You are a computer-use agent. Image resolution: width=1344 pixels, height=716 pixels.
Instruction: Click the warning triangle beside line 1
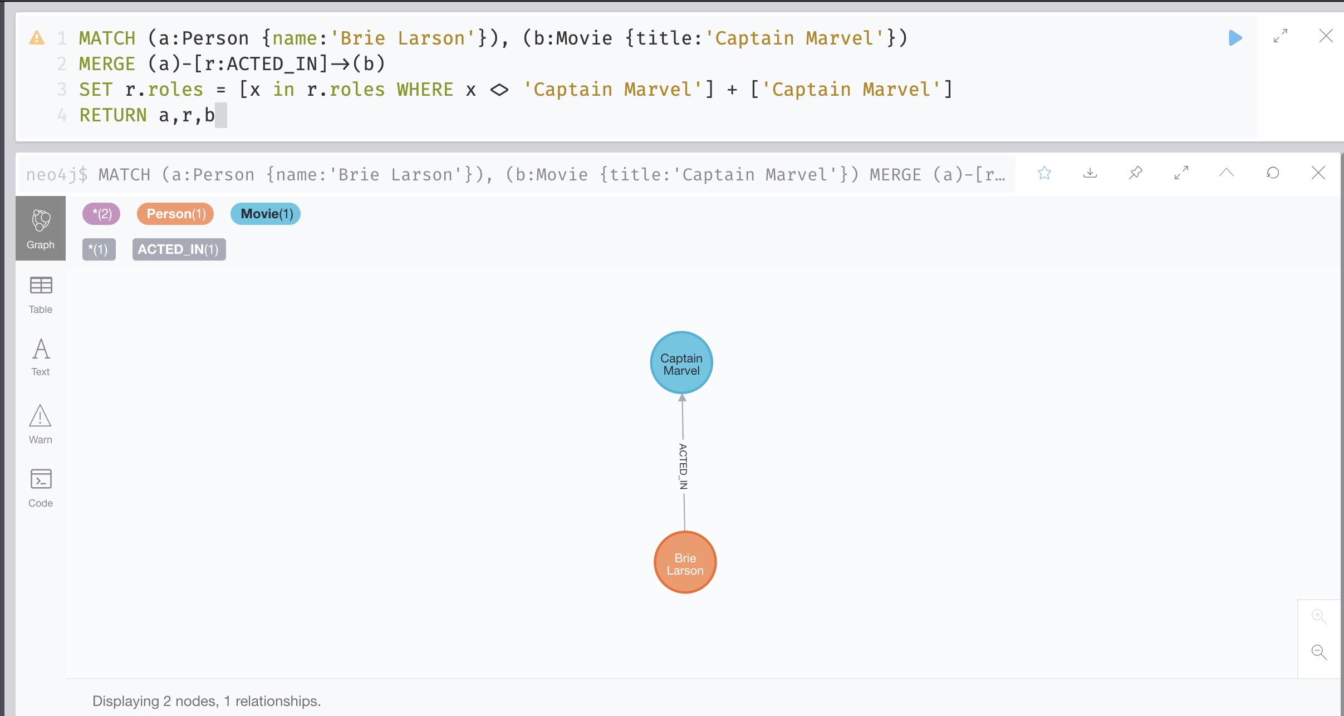click(37, 38)
